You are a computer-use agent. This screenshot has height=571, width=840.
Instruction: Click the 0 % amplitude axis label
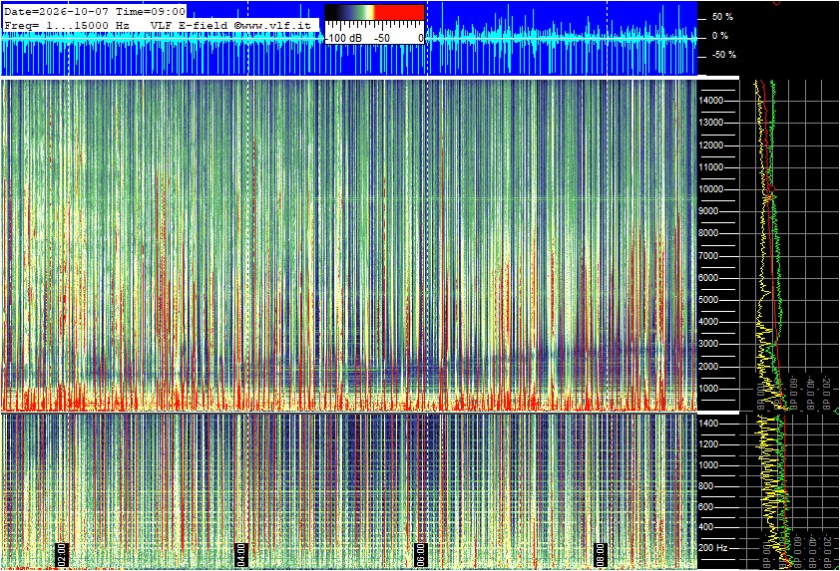(x=720, y=36)
